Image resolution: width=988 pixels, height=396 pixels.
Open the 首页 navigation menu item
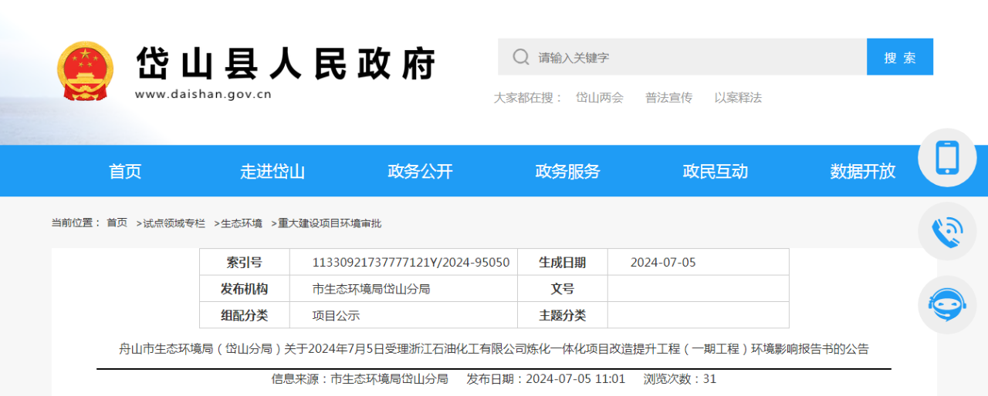[x=125, y=171]
